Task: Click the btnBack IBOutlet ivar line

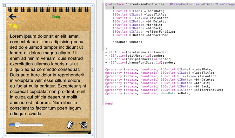Action: click(138, 28)
